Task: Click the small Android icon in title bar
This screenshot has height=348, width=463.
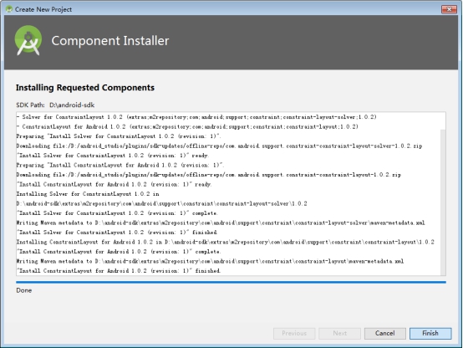Action: [x=9, y=9]
